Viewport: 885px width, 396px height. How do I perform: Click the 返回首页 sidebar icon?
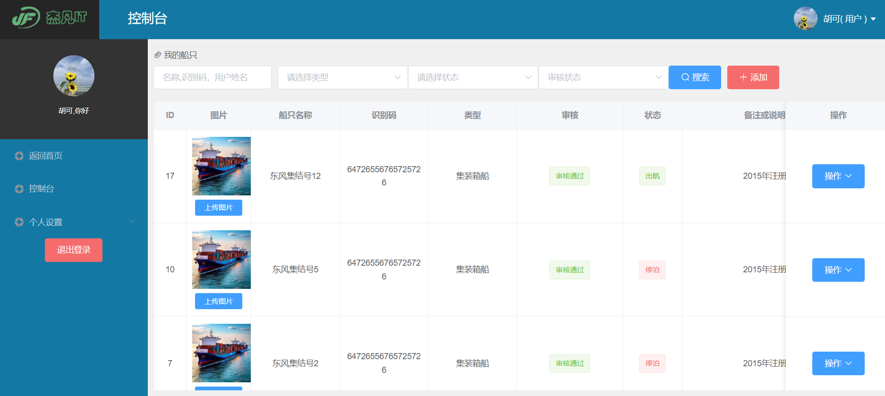19,156
